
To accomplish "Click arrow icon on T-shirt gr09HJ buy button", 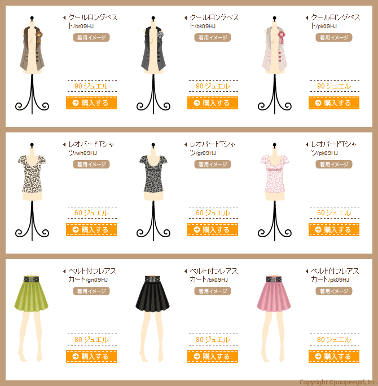I will (197, 230).
